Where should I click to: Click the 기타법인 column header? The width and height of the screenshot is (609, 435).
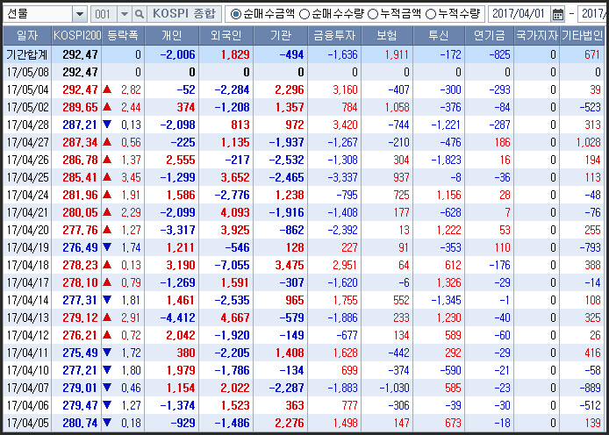coord(582,36)
